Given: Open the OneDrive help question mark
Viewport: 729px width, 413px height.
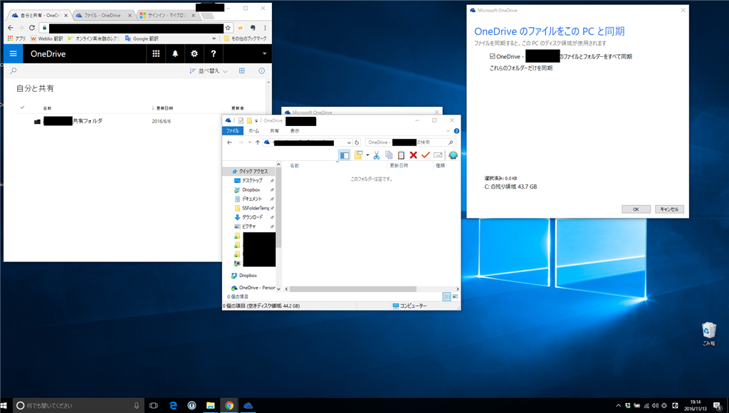Looking at the screenshot, I should [x=214, y=54].
